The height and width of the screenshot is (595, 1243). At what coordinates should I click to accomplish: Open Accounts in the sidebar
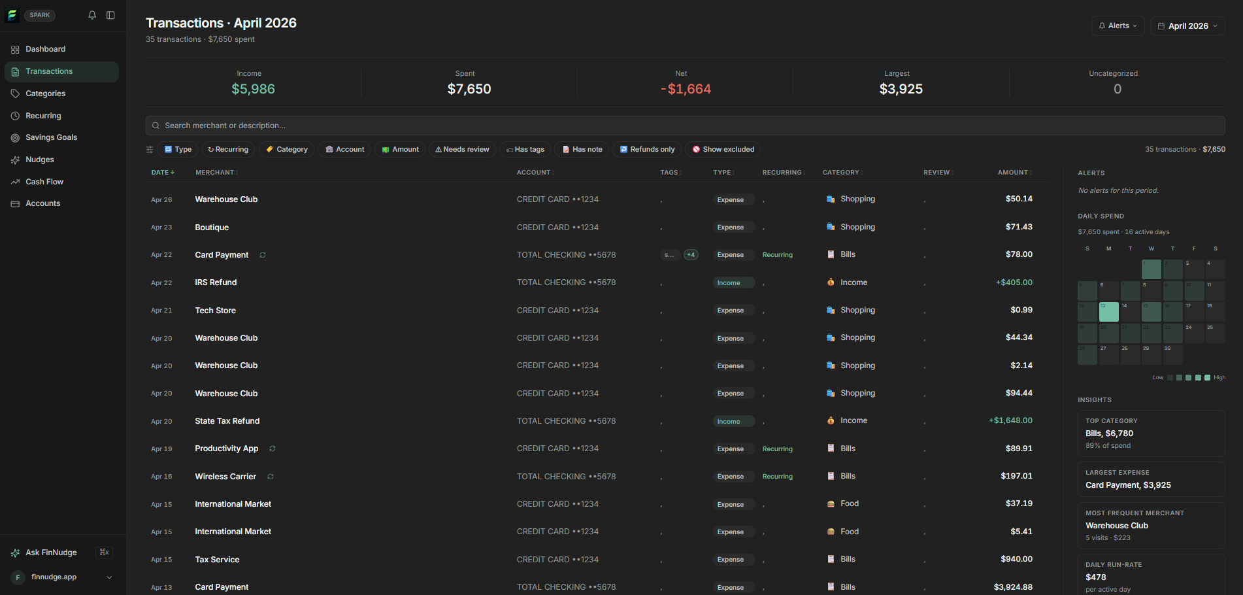pos(61,203)
